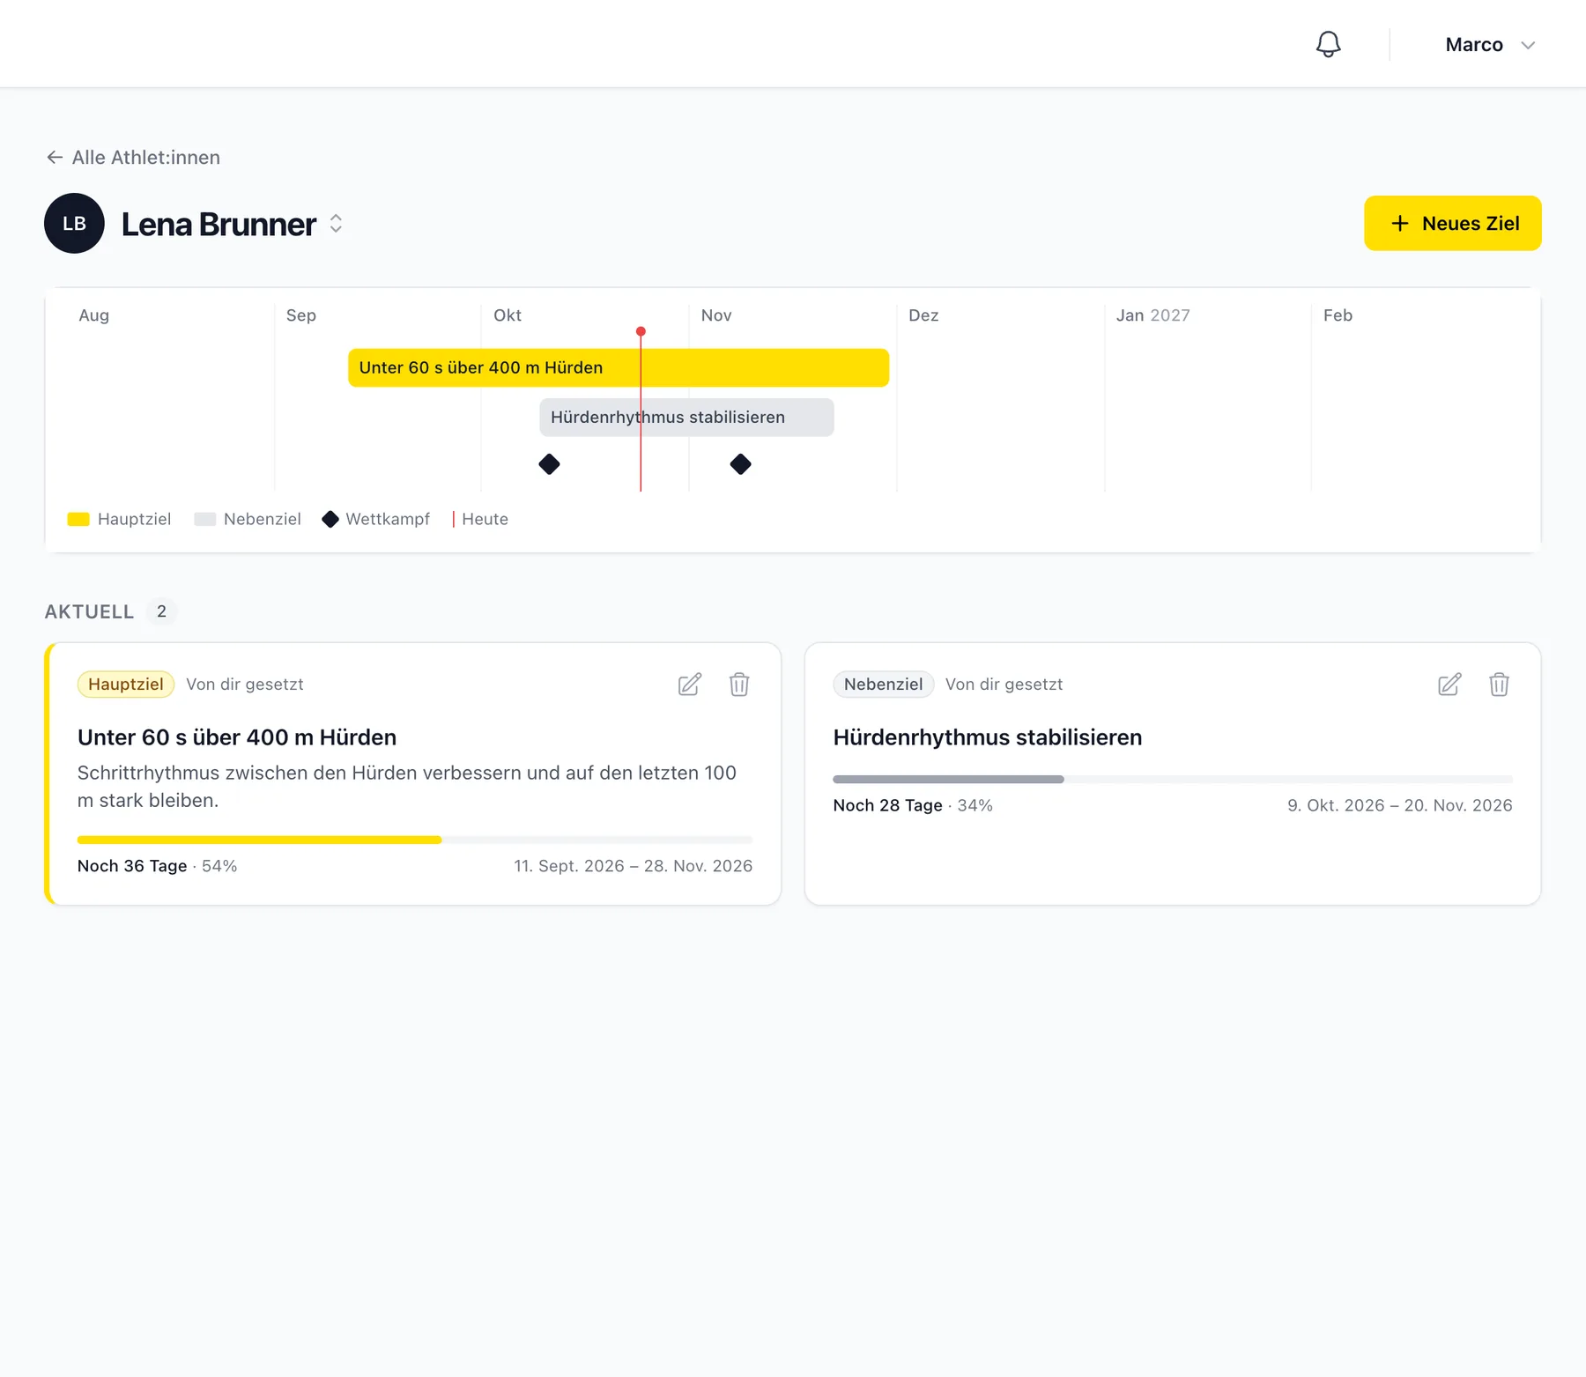Click the LB avatar
This screenshot has height=1377, width=1586.
pos(74,223)
